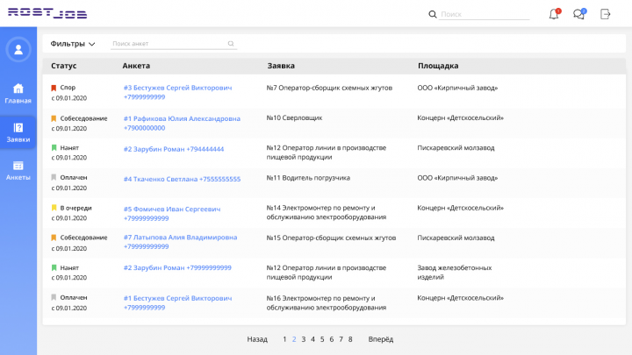Select Заявки in the sidebar
Image resolution: width=632 pixels, height=355 pixels.
point(18,132)
